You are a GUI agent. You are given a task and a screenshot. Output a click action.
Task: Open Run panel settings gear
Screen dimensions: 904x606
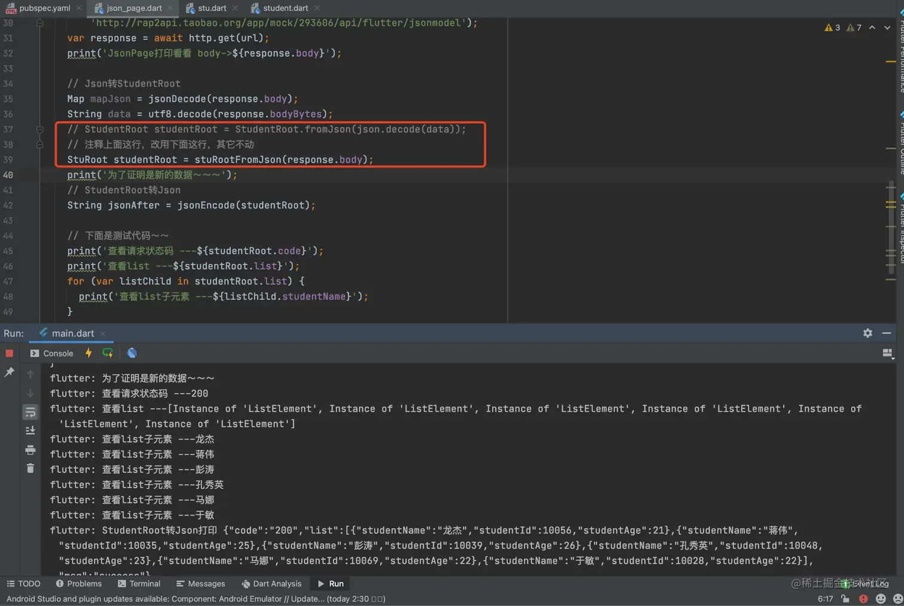(x=868, y=333)
